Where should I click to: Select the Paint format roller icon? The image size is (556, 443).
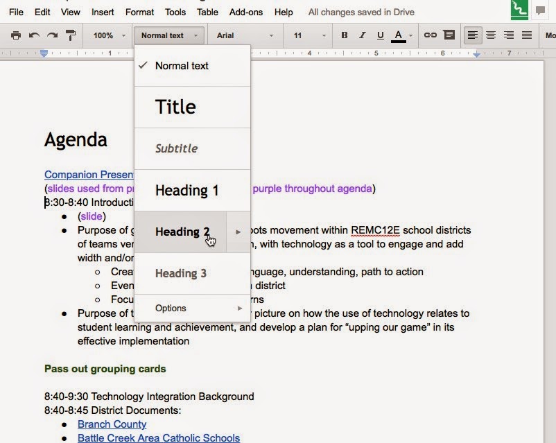(x=71, y=35)
